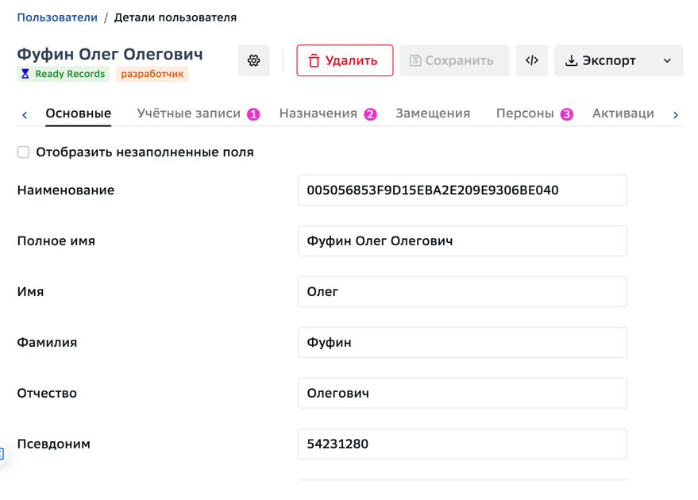Click the Наименование input field
The height and width of the screenshot is (500, 698).
[462, 190]
